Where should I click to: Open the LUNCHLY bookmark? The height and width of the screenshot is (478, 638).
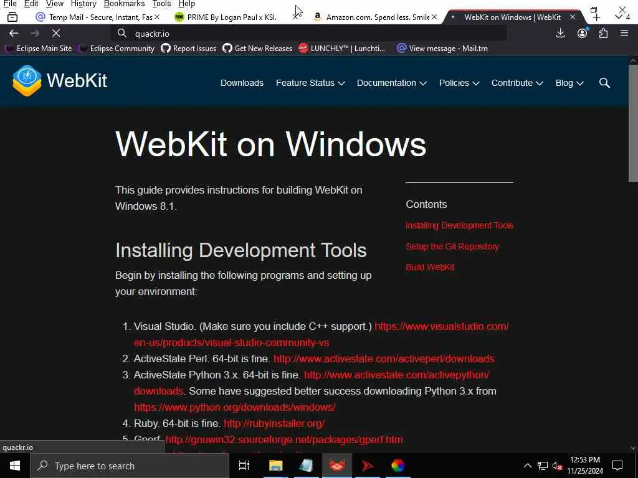(x=342, y=49)
